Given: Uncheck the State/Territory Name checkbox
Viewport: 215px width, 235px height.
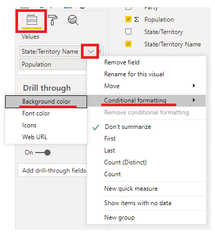Looking at the screenshot, I should click(128, 44).
